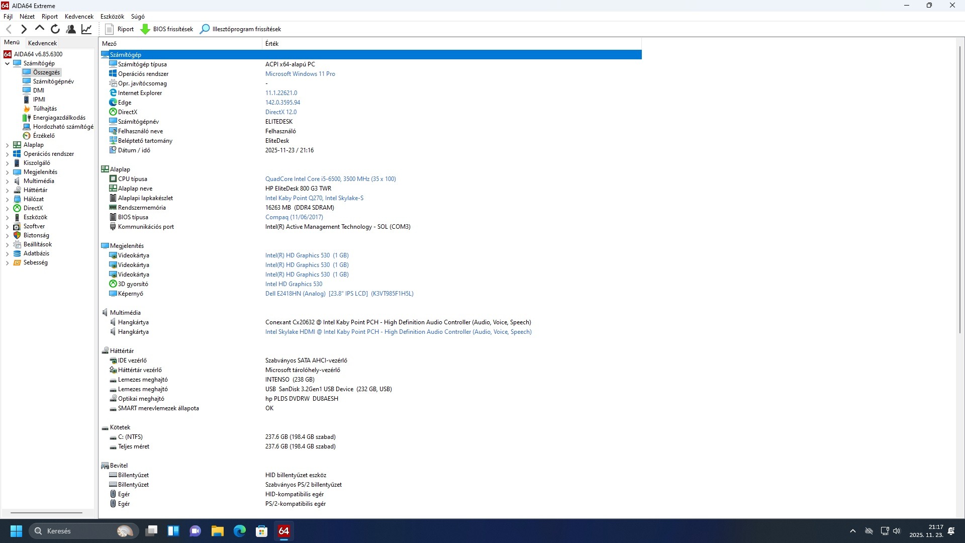Click Illesztőprogram frissítések magnifier icon

[x=205, y=29]
